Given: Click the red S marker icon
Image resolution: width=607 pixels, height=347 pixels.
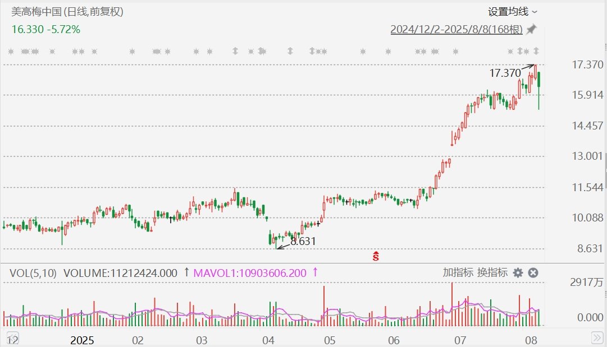Looking at the screenshot, I should tap(376, 256).
